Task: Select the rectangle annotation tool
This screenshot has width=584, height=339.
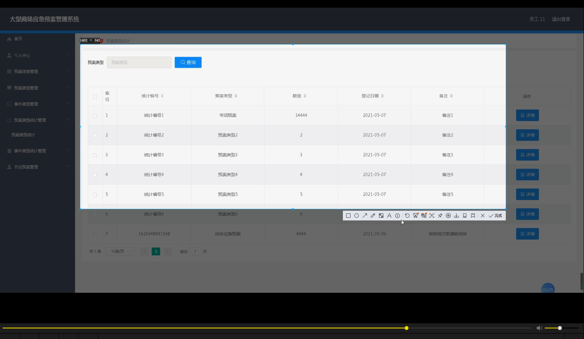Action: 348,216
